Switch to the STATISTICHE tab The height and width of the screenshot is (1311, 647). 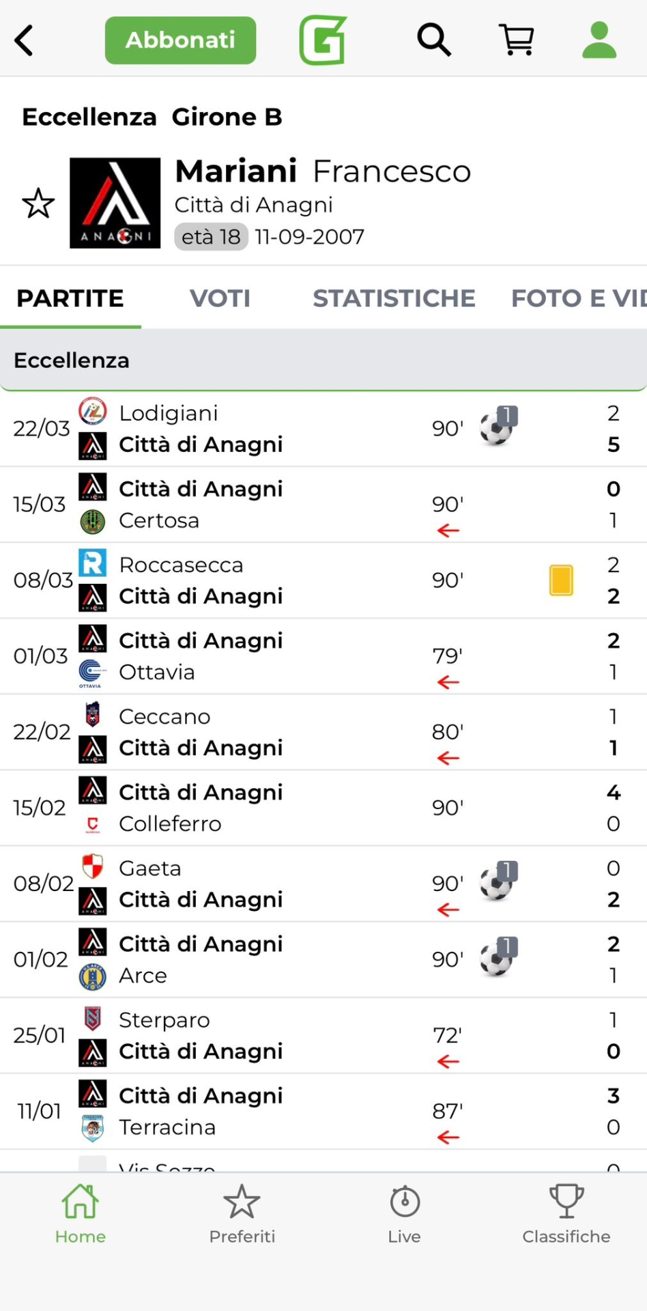click(x=394, y=298)
